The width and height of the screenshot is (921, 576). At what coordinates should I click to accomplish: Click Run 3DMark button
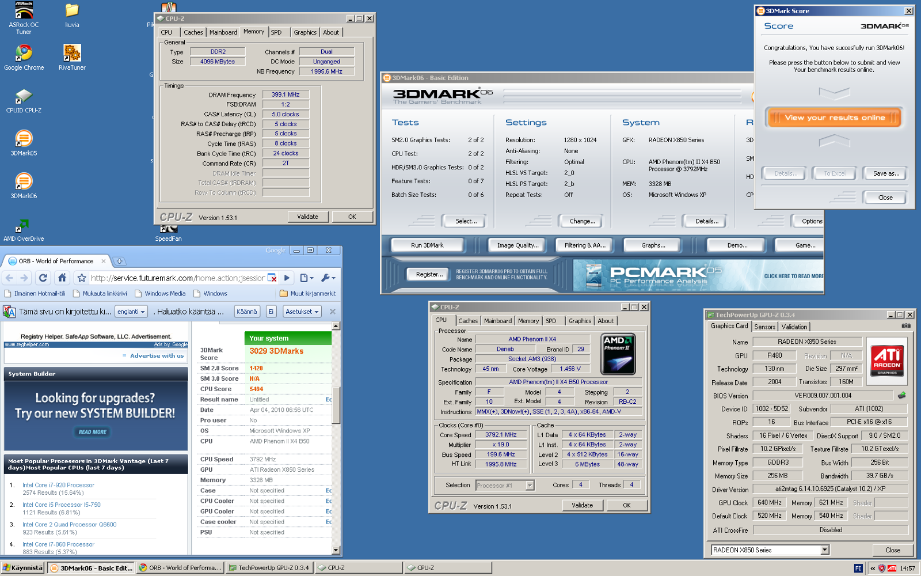[x=427, y=245]
